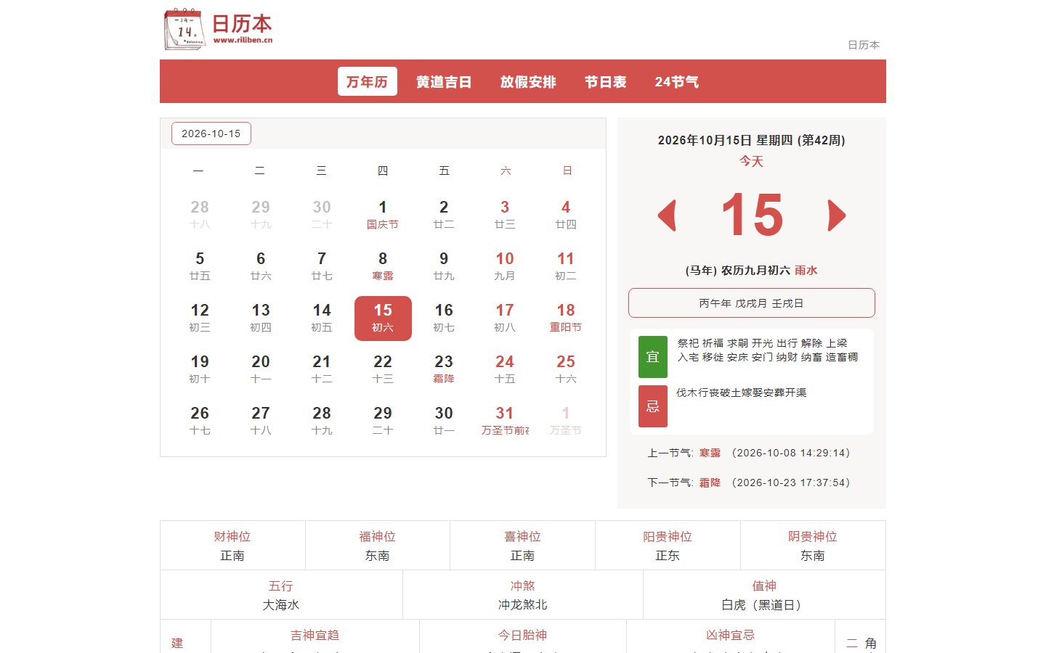The height and width of the screenshot is (653, 1046).
Task: Go to next day with right arrow
Action: point(837,215)
